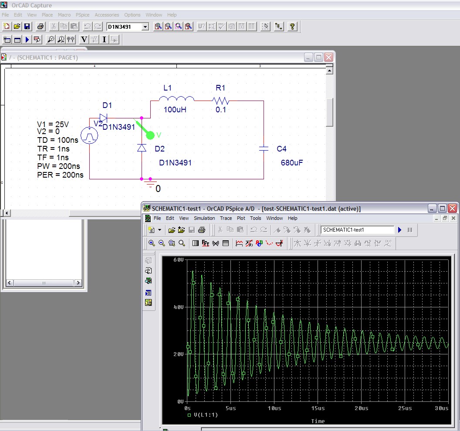Viewport: 460px width, 431px height.
Task: Click New file icon in PSpice toolbar
Action: [x=152, y=230]
